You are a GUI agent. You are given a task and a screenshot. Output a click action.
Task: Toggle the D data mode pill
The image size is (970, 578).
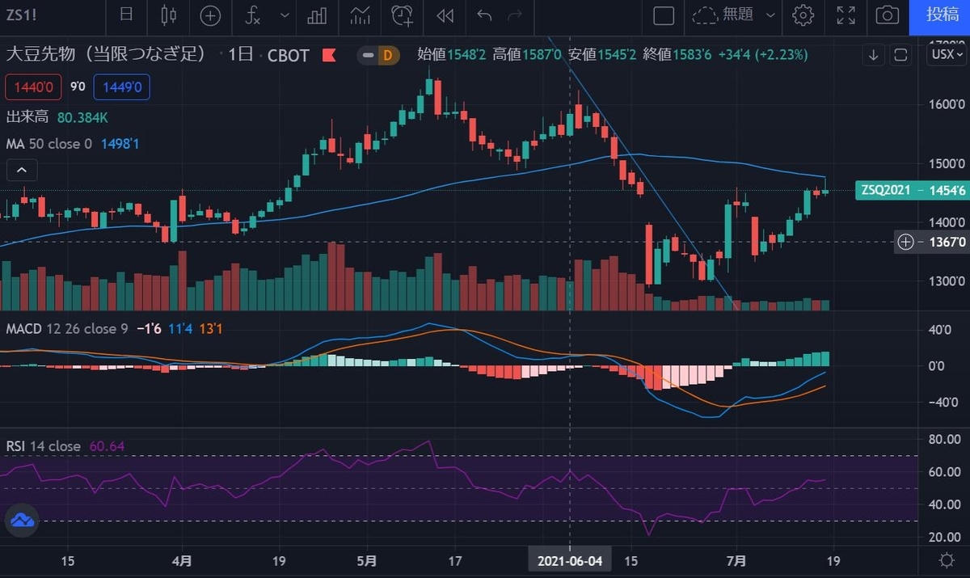(x=388, y=55)
